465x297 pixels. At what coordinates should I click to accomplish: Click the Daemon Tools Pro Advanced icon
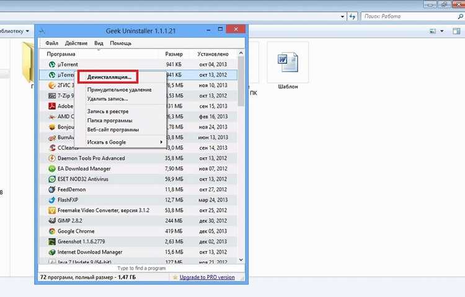[52, 158]
